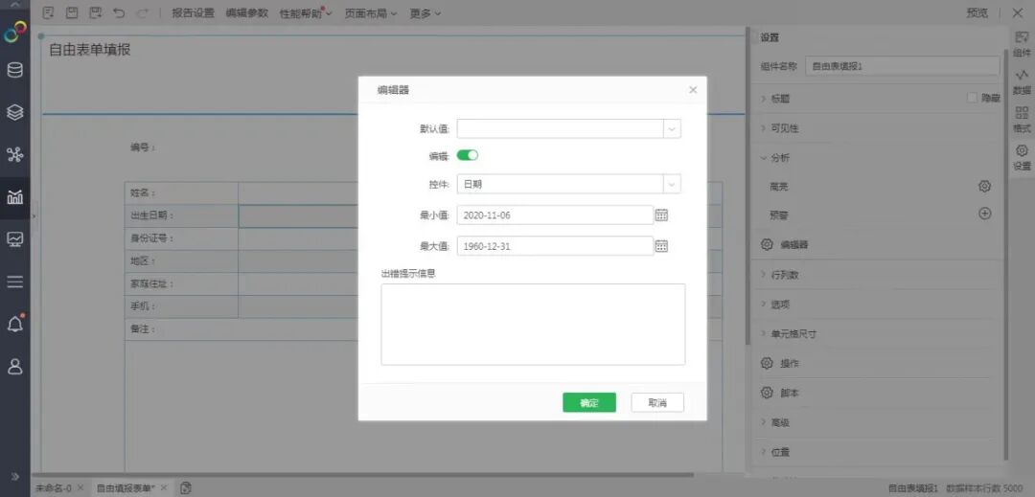Click the 最小值 date field
Image resolution: width=1035 pixels, height=497 pixels.
click(x=555, y=215)
